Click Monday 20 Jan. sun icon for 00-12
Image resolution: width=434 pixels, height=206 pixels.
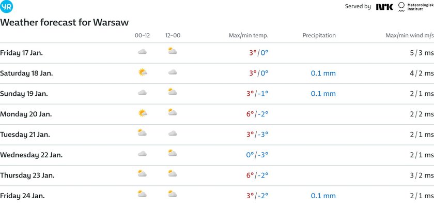click(x=143, y=113)
